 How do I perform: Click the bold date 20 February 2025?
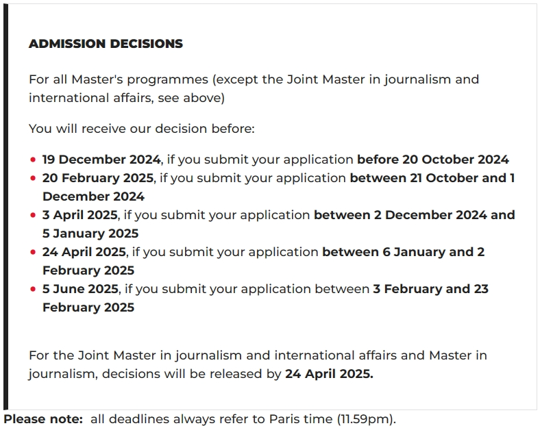tap(98, 178)
